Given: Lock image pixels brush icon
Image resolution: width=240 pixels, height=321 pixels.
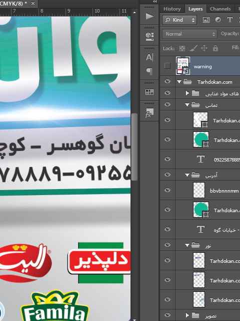Looking at the screenshot, I should [x=193, y=48].
